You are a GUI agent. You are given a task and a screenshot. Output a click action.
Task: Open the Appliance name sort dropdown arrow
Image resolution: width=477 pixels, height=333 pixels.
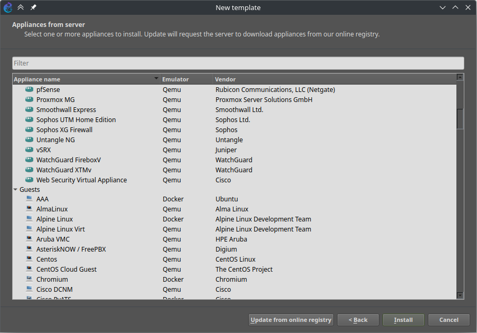(x=156, y=79)
